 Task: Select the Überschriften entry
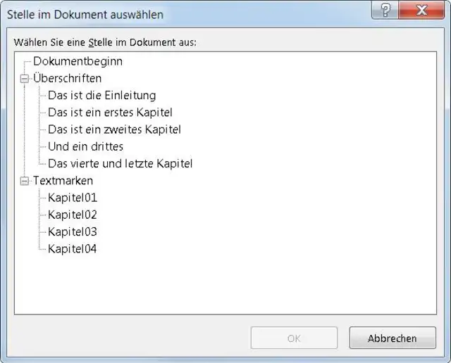[67, 78]
